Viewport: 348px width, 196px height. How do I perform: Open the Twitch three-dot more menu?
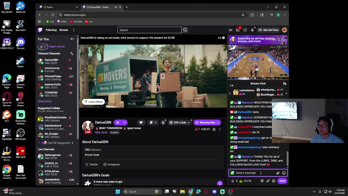pos(74,30)
